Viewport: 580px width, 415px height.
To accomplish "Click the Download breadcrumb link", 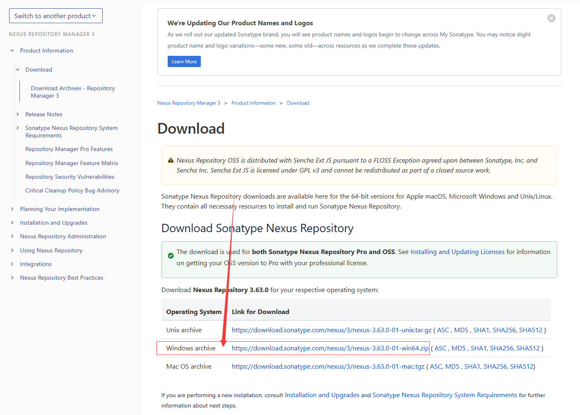I will pos(298,103).
